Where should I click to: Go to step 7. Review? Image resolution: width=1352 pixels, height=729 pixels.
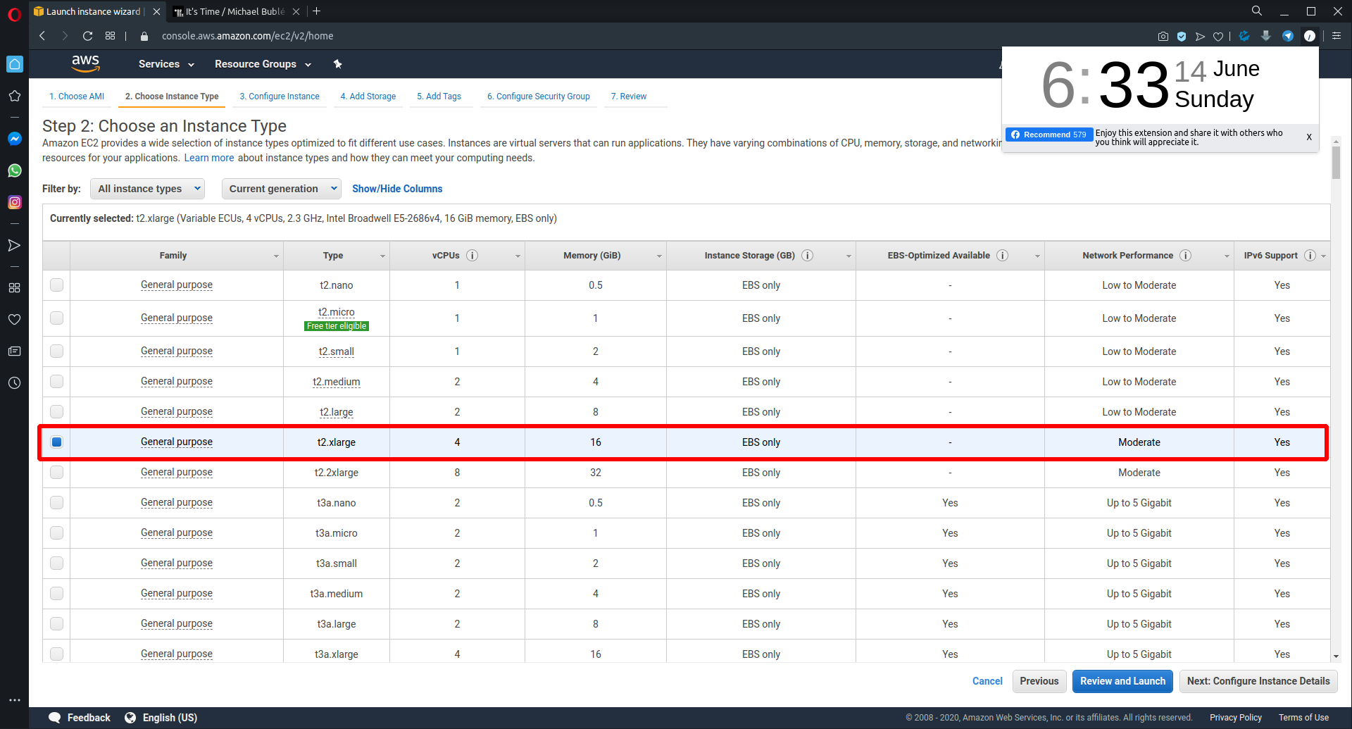629,96
